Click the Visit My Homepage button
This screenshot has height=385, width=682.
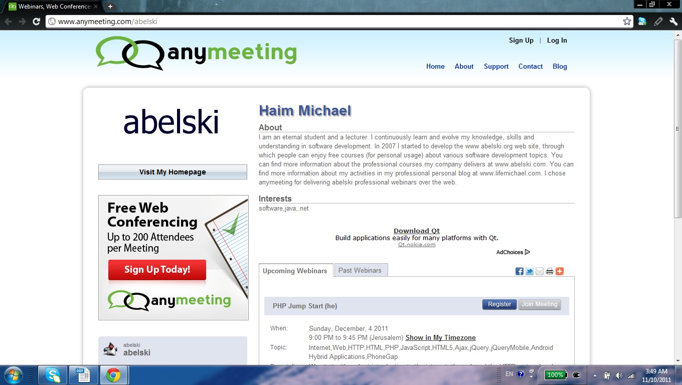[x=173, y=172]
